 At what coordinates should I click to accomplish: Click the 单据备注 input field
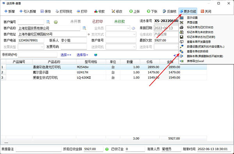(x=39, y=149)
